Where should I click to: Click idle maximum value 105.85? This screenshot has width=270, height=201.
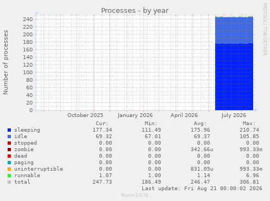click(249, 137)
